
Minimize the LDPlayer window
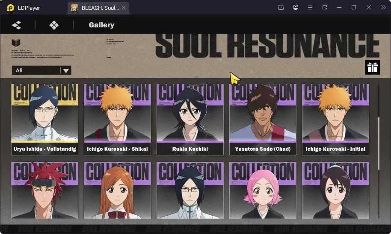(x=339, y=7)
